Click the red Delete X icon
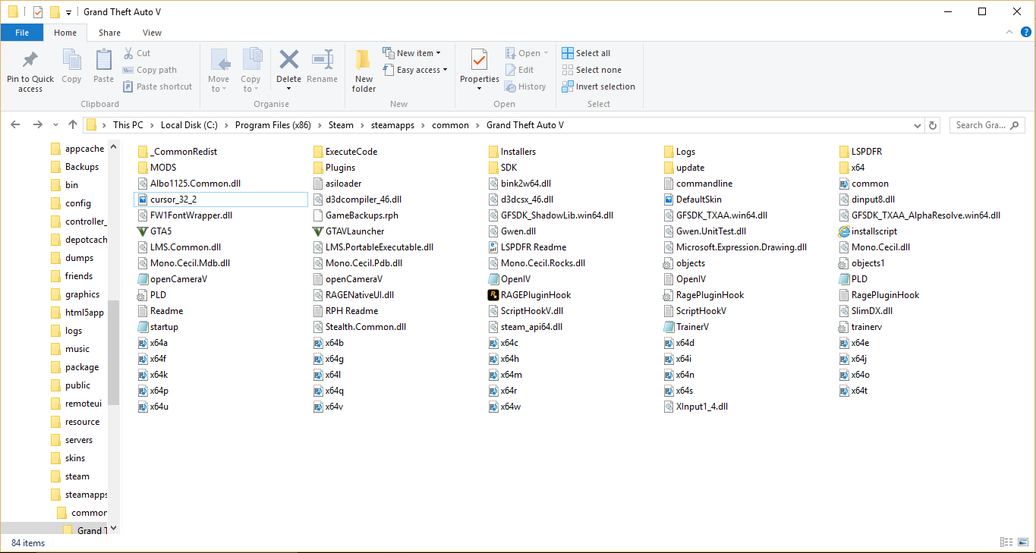The height and width of the screenshot is (553, 1036). click(x=288, y=59)
